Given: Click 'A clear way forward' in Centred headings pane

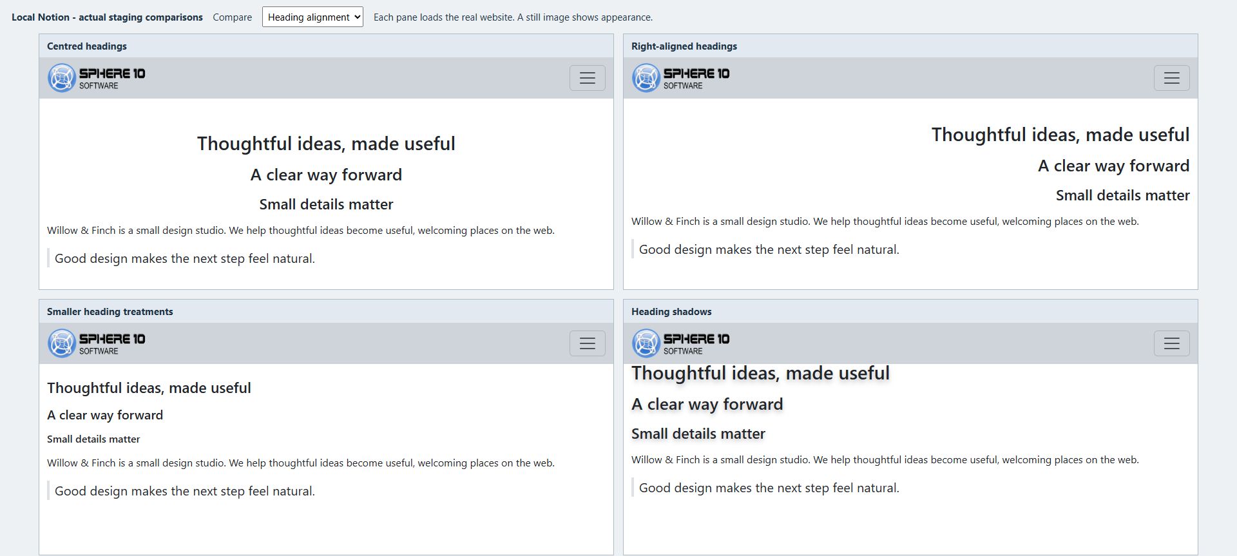Looking at the screenshot, I should click(326, 175).
